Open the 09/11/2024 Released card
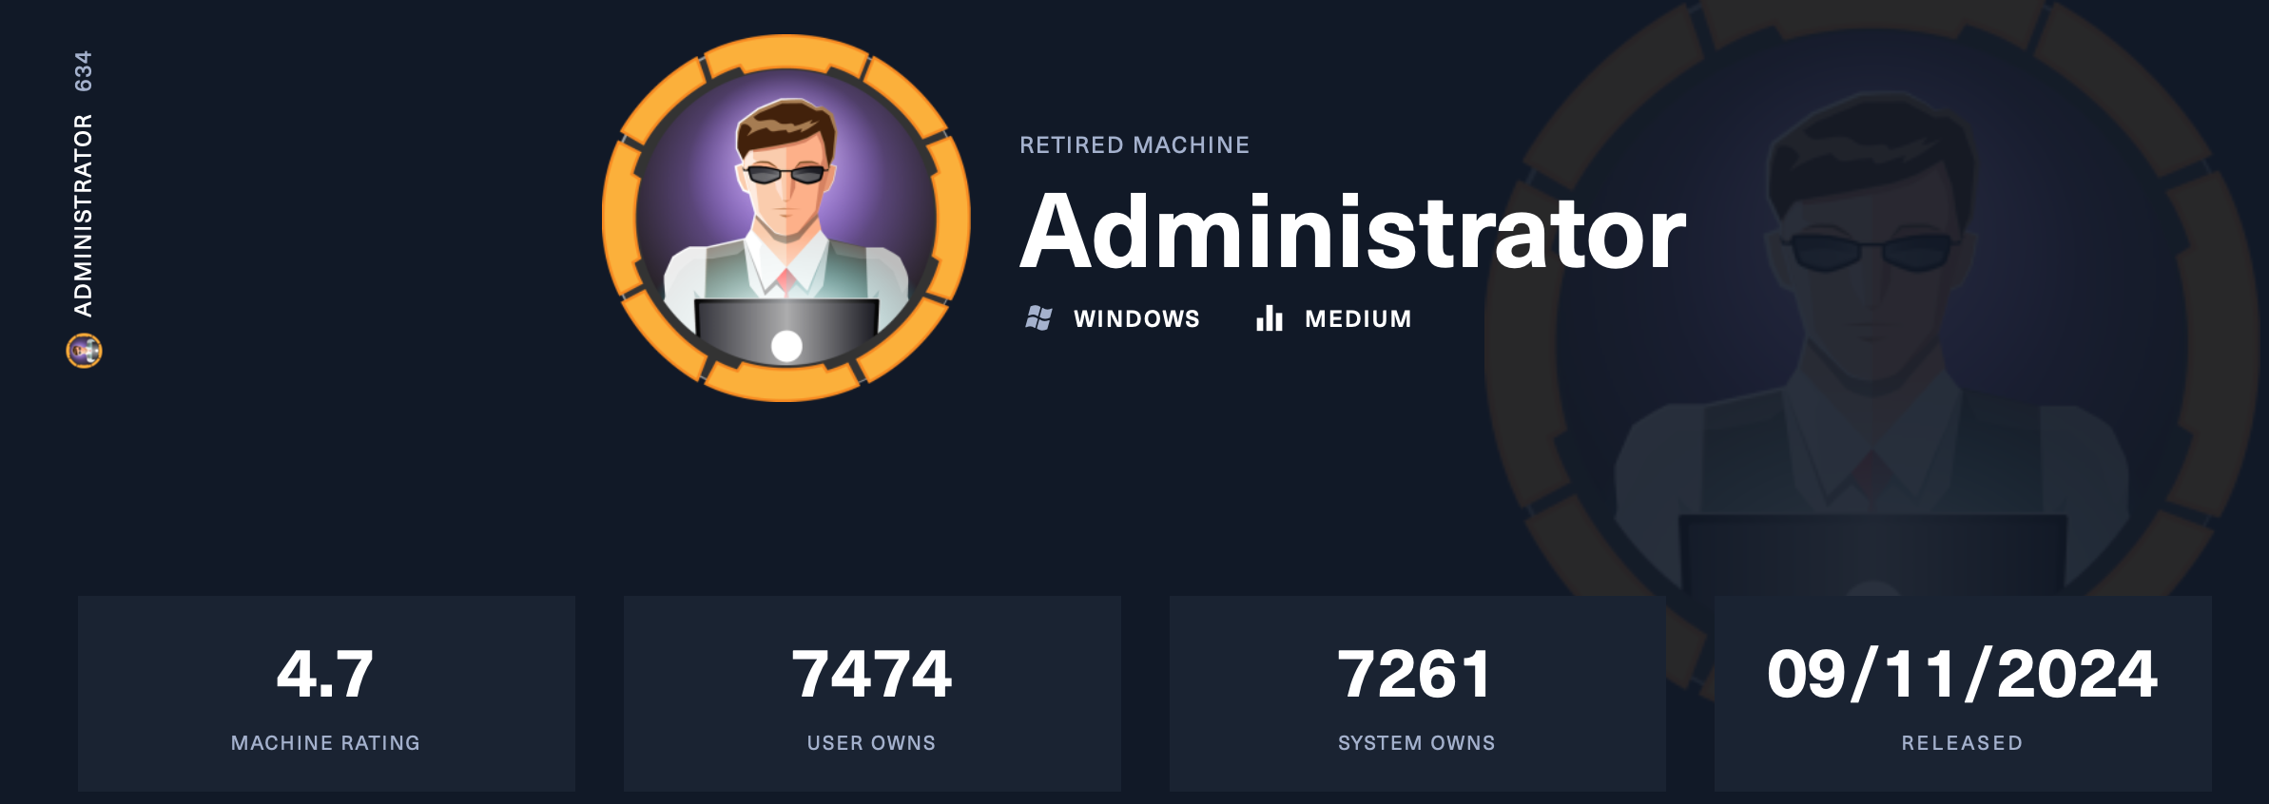Image resolution: width=2269 pixels, height=804 pixels. click(1963, 694)
